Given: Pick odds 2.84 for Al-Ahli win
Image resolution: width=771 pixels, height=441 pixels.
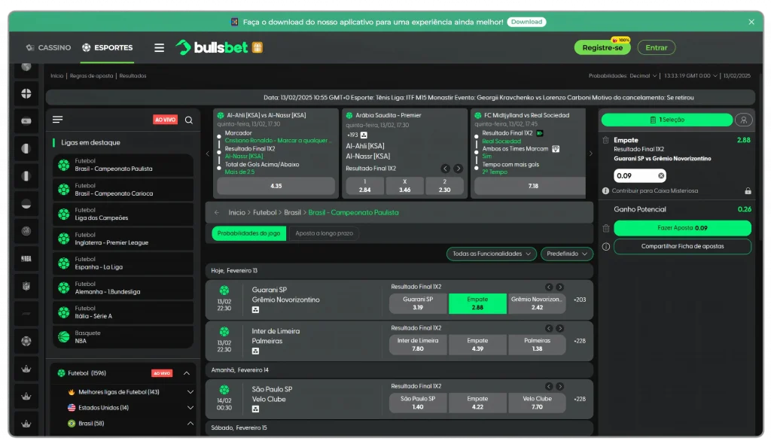Looking at the screenshot, I should pyautogui.click(x=365, y=186).
